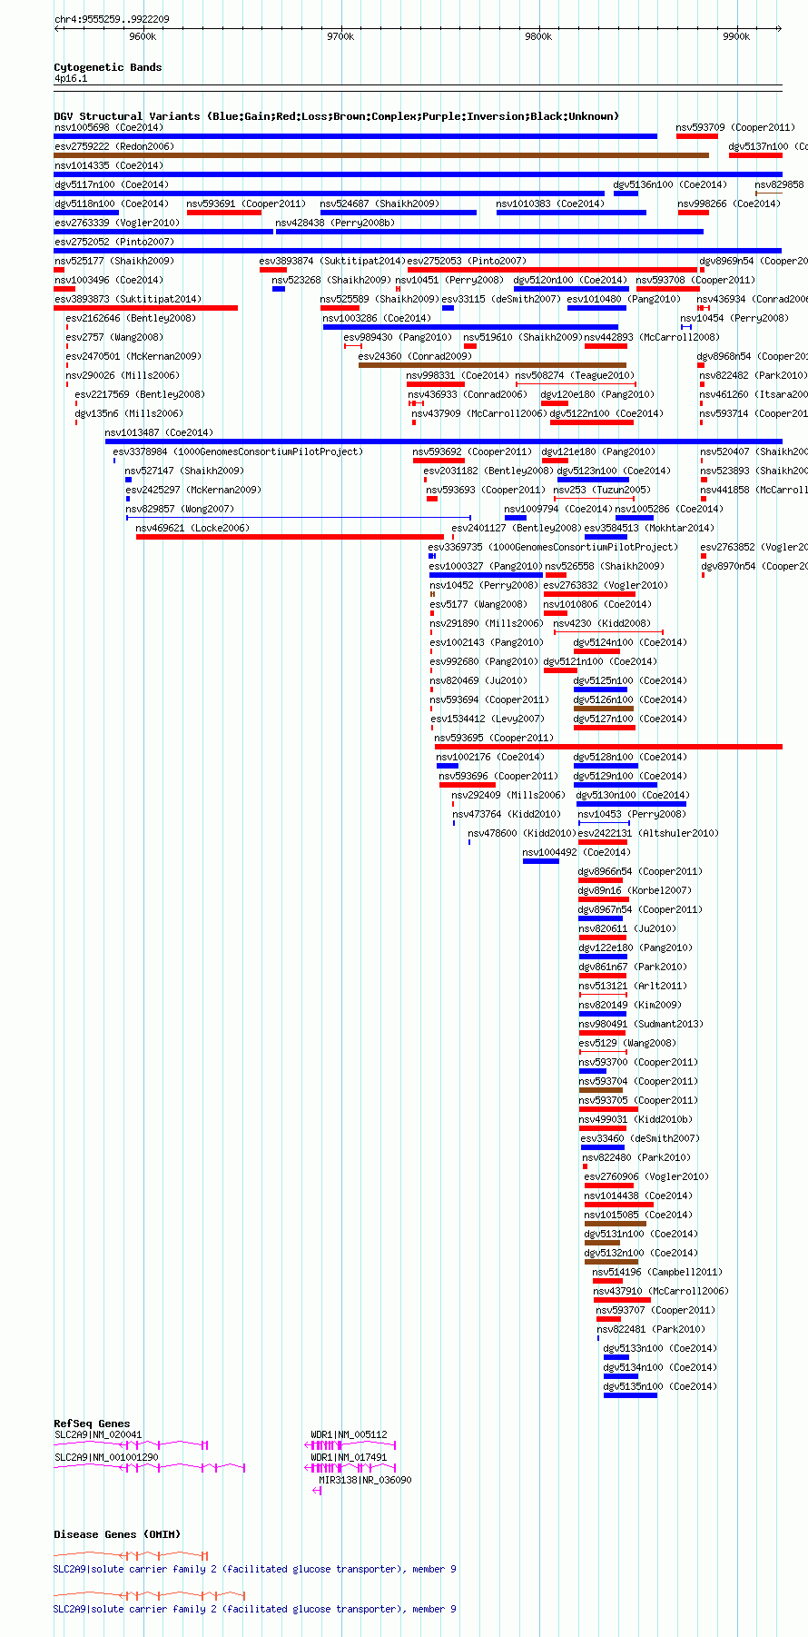Image resolution: width=808 pixels, height=1637 pixels.
Task: Click the nsv1003496 (Coe2014) label
Action: (109, 280)
